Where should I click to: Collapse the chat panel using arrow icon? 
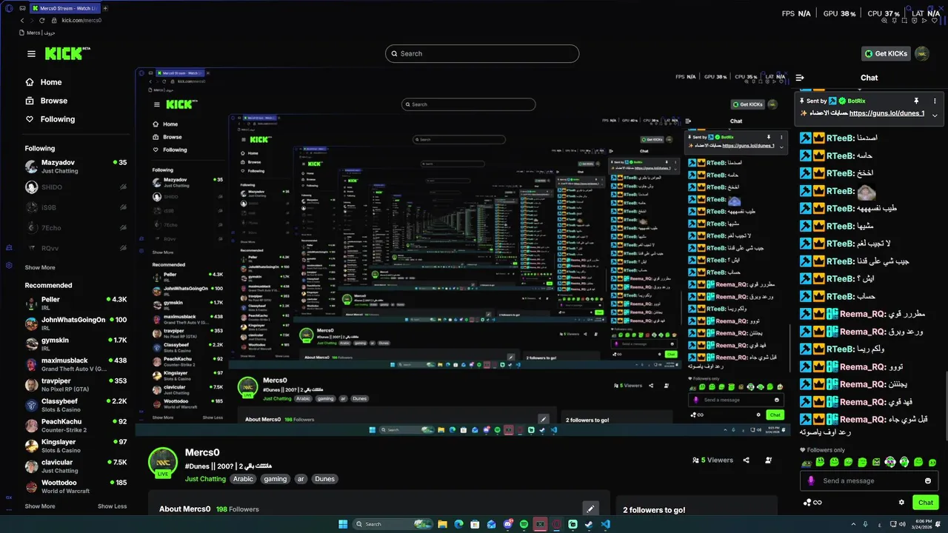coord(800,77)
